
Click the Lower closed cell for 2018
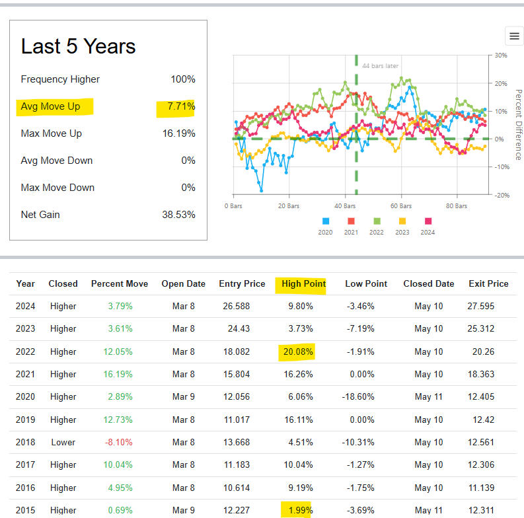coord(63,442)
